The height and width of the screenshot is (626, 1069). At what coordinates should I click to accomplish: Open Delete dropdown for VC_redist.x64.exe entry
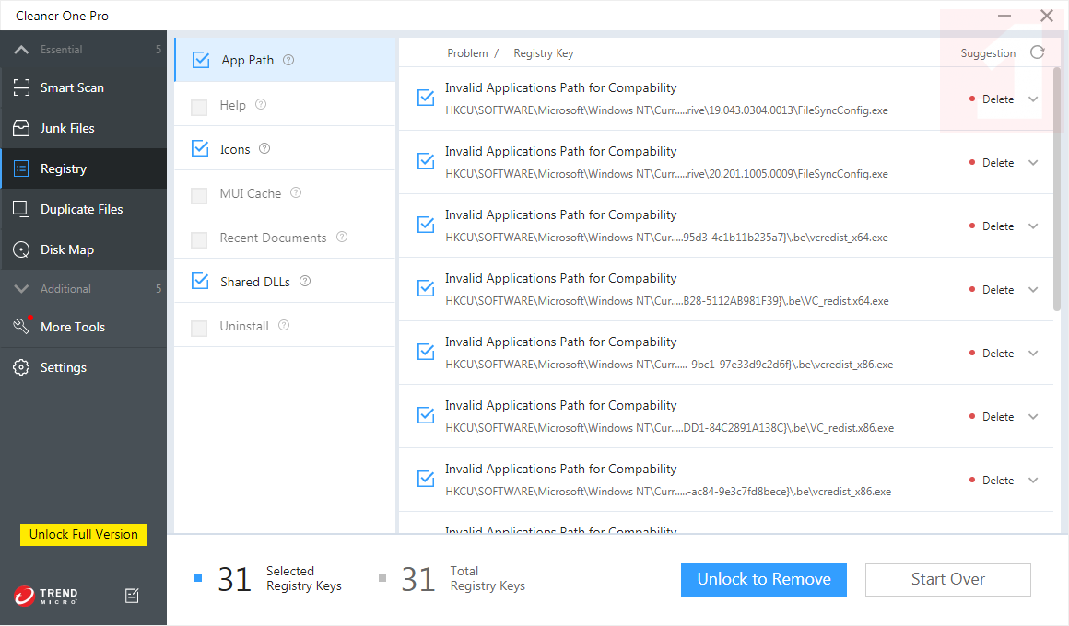coord(1033,289)
